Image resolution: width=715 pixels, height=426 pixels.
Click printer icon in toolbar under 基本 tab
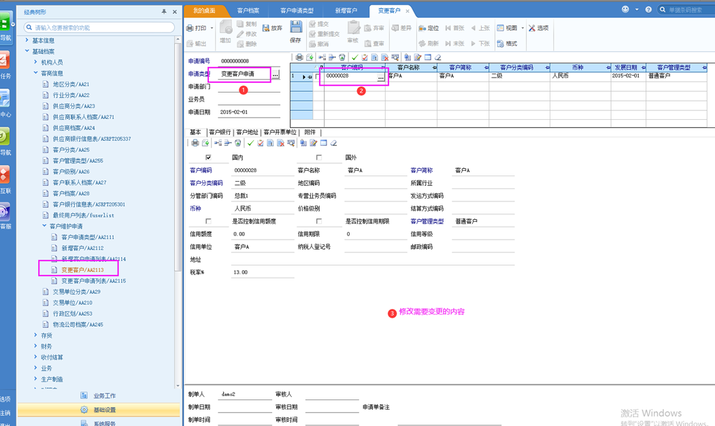point(195,143)
